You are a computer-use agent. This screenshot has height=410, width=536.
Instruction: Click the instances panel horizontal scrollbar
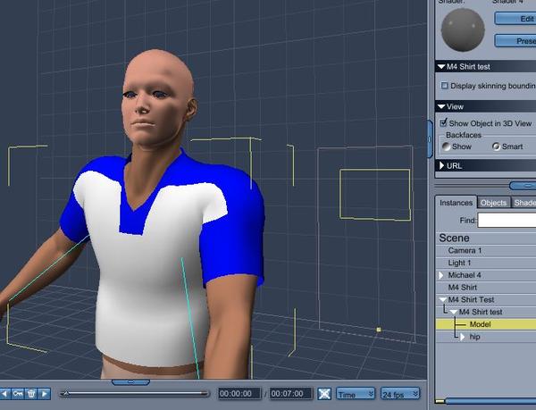490,401
